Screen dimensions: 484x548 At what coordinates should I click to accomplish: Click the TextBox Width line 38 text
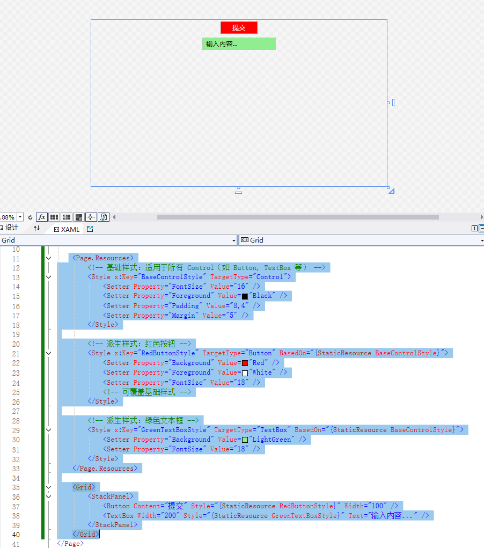266,515
